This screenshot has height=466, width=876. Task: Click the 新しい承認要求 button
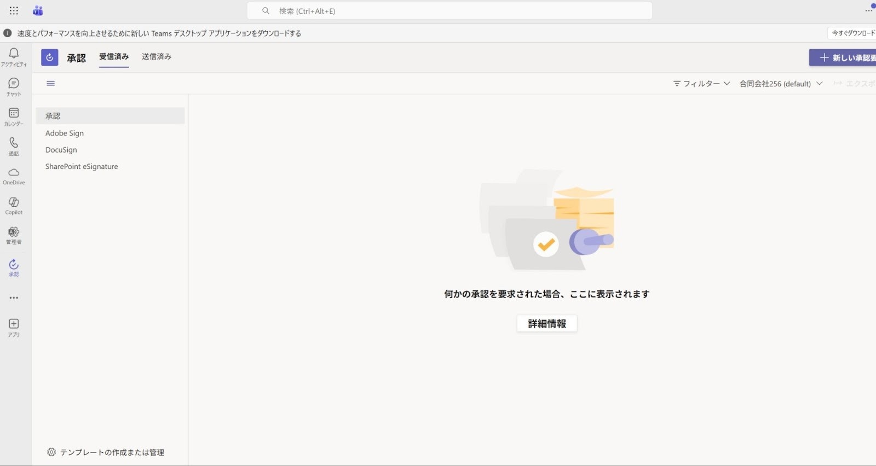(843, 57)
